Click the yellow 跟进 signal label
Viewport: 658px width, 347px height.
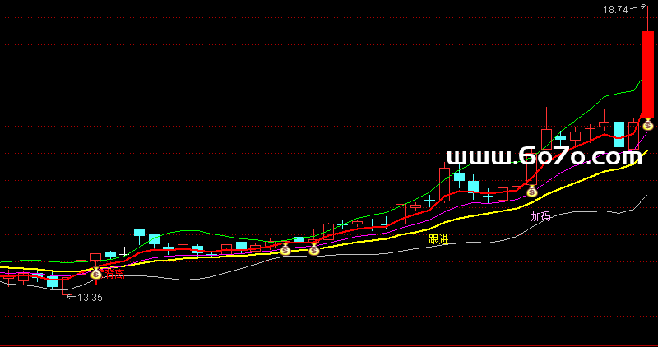coord(438,239)
